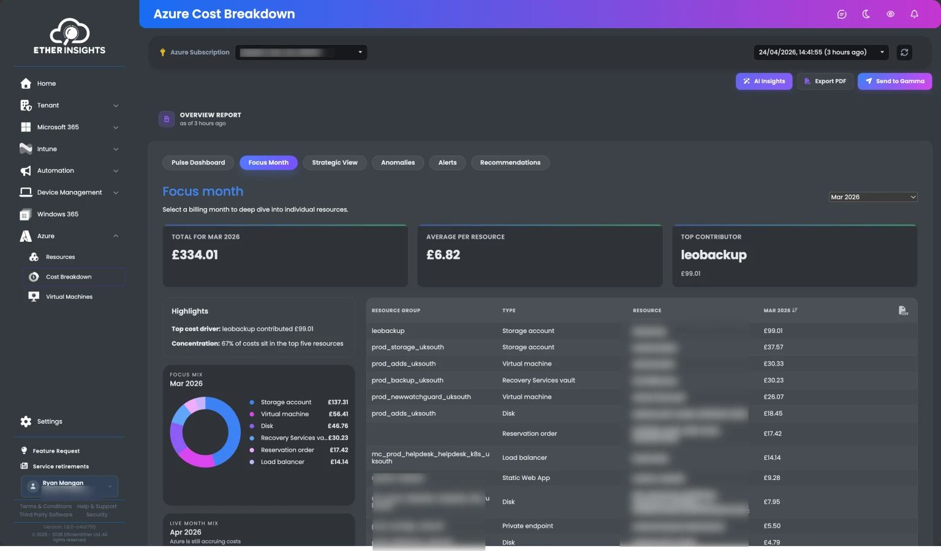
Task: Collapse the Azure menu chevron
Action: 116,236
